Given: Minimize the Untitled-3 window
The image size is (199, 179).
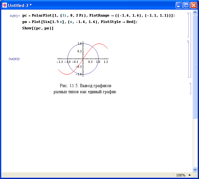Looking at the screenshot, I should (x=179, y=5).
